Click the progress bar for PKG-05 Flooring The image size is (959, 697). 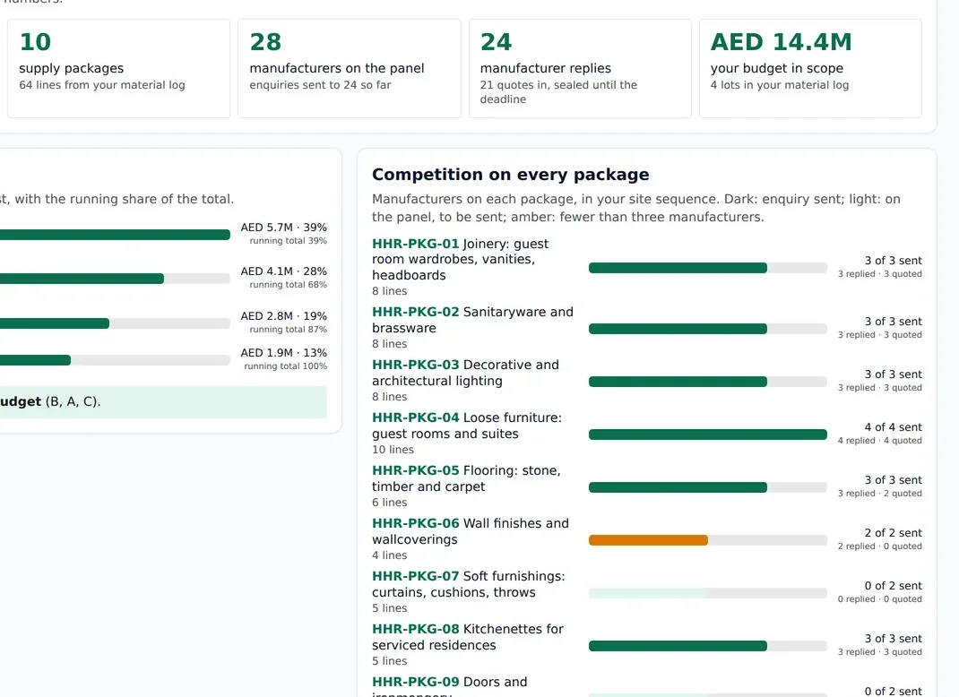708,487
